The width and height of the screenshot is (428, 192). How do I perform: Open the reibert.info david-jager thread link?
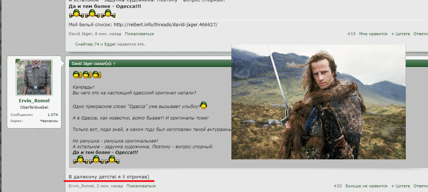pyautogui.click(x=166, y=24)
